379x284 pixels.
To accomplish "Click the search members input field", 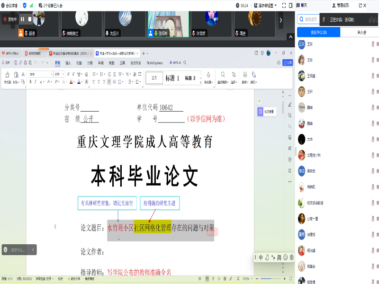I will (311, 19).
